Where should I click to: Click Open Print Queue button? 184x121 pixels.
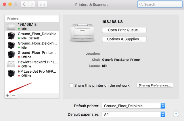(124, 30)
